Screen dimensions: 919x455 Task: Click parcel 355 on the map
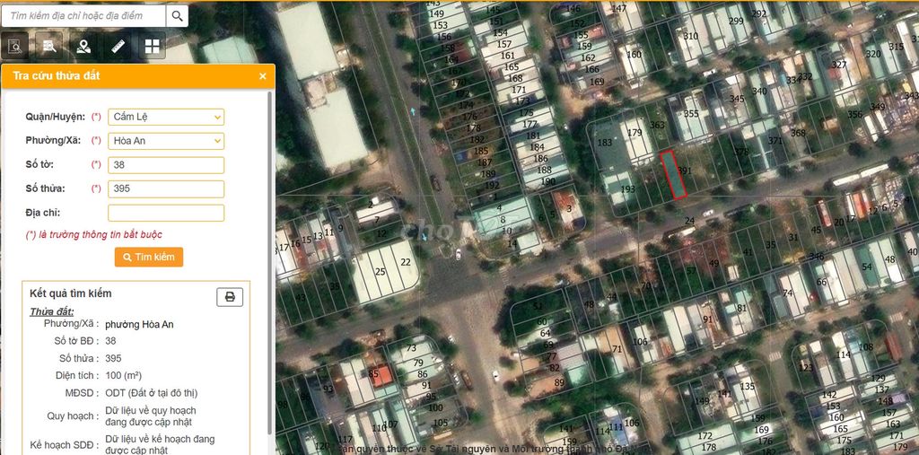[x=691, y=114]
